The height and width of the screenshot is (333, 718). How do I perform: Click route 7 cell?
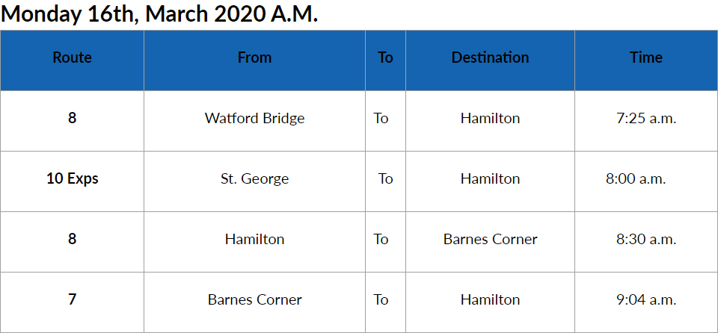click(x=72, y=299)
